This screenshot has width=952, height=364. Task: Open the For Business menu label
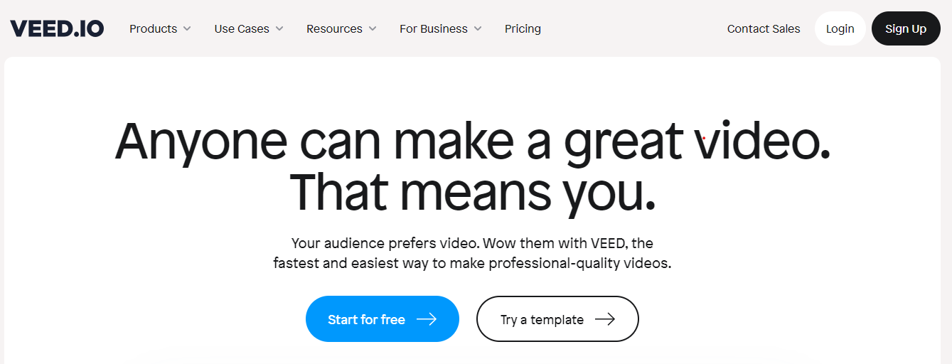[x=434, y=29]
